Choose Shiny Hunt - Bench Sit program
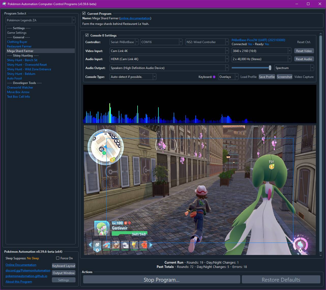 [x=22, y=60]
